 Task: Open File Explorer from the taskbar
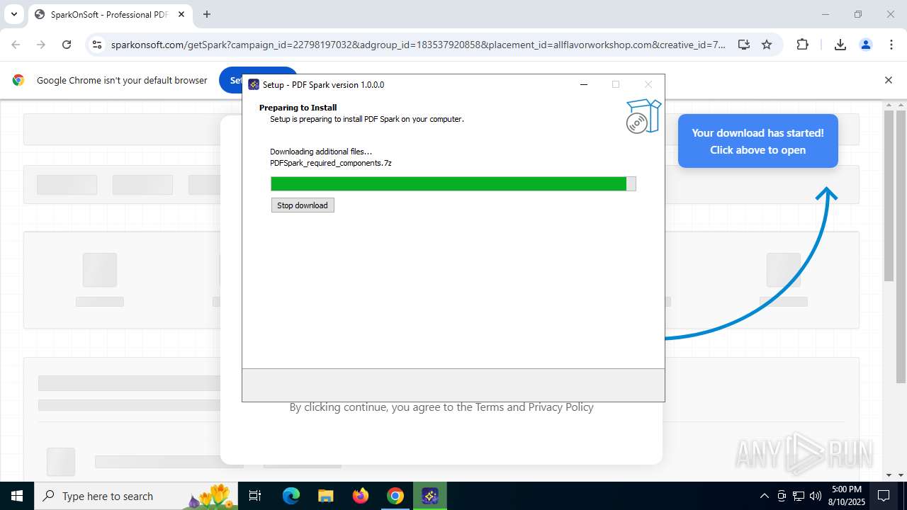click(326, 496)
